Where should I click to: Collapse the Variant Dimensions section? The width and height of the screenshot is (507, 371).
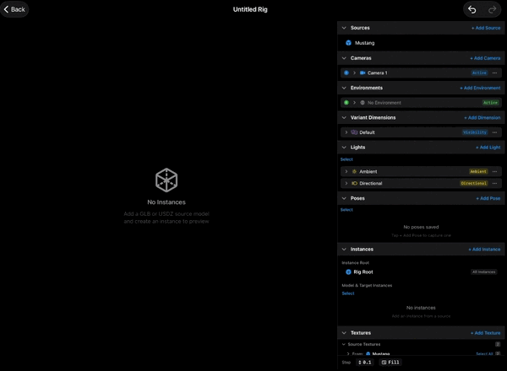(x=344, y=117)
